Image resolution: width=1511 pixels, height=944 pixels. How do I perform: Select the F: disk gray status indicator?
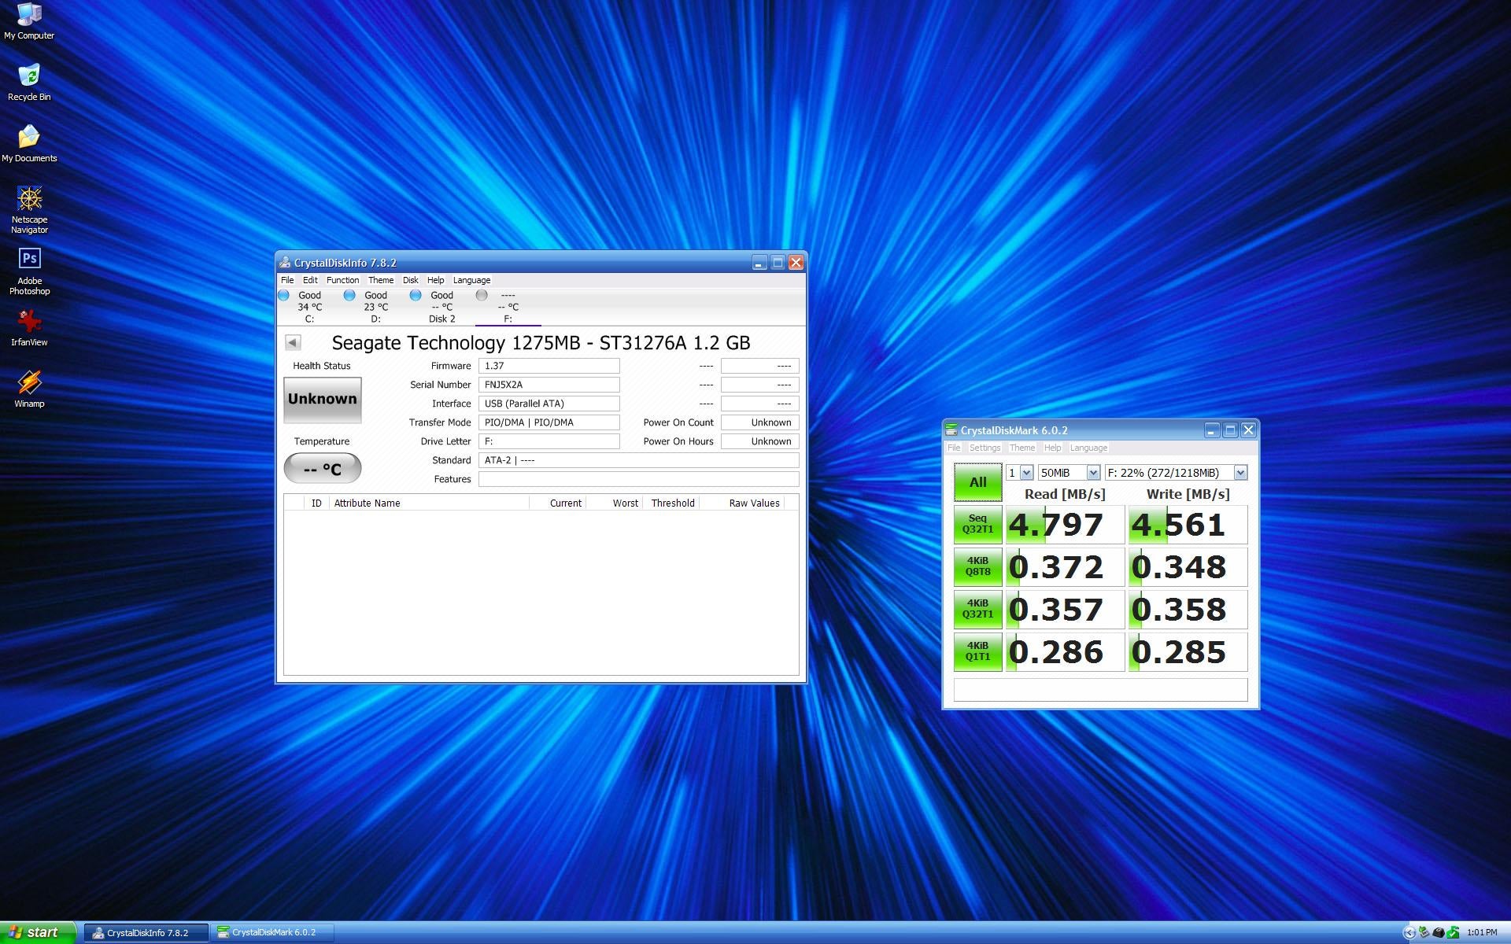point(482,295)
